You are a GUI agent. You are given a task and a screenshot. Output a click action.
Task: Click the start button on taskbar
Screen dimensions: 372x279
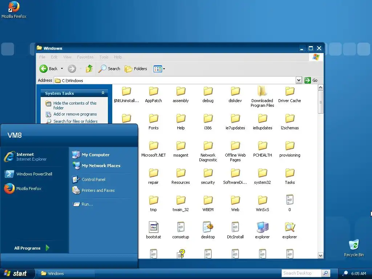(x=17, y=274)
